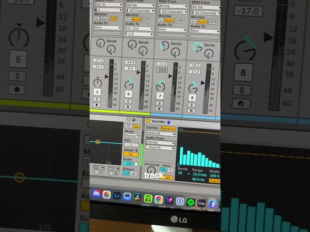310x232 pixels.
Task: Open Spotify from the dock
Action: (x=190, y=203)
